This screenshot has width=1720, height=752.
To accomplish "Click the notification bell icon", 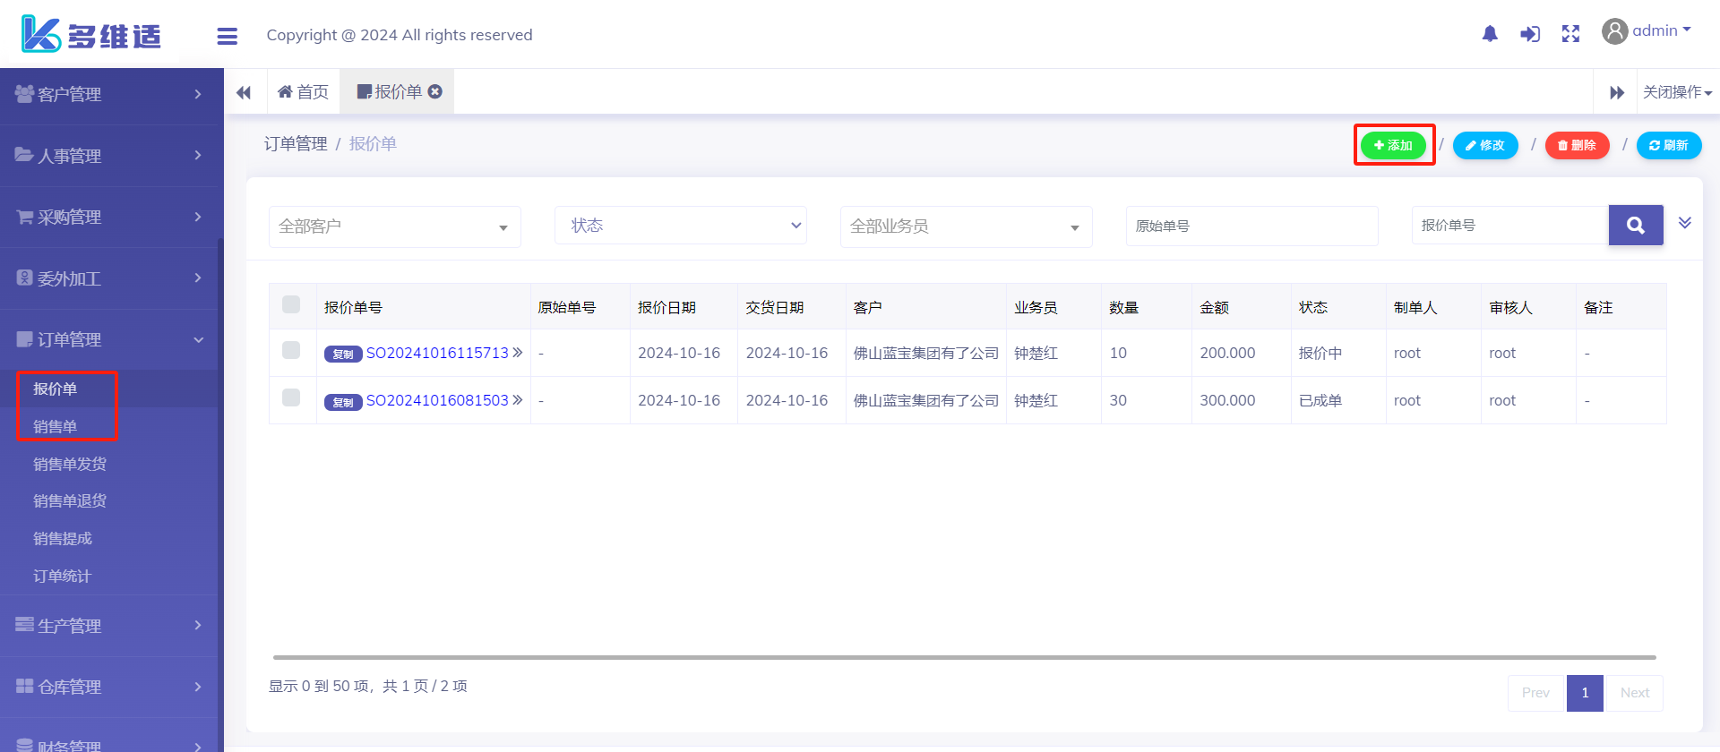I will point(1490,34).
